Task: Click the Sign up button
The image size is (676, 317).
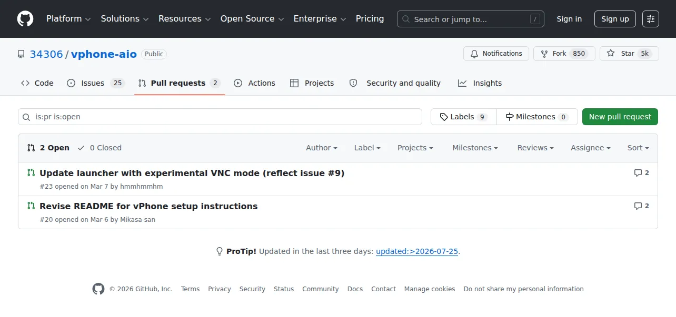Action: click(615, 19)
